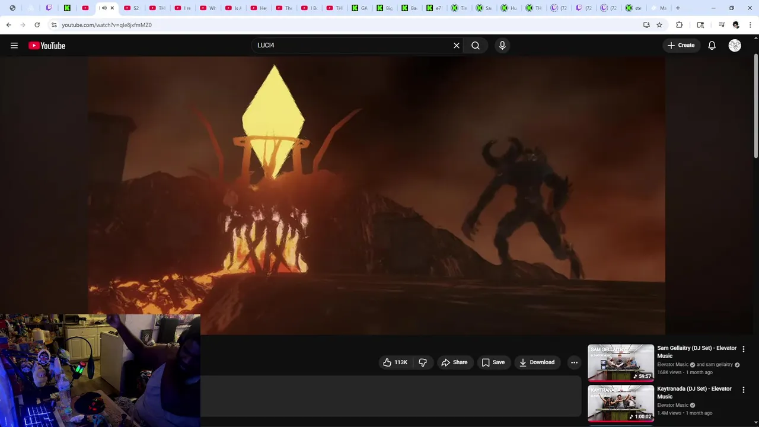Close the active tab that is playing audio

[x=112, y=8]
